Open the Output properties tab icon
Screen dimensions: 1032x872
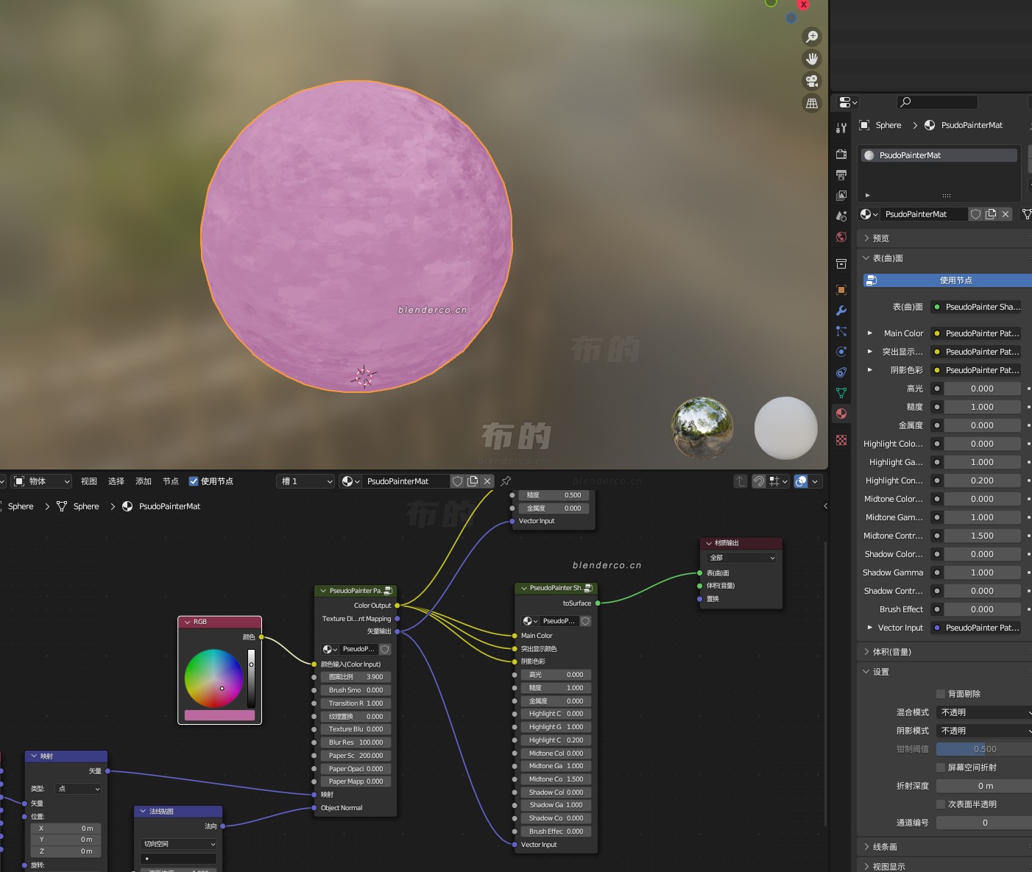tap(841, 175)
